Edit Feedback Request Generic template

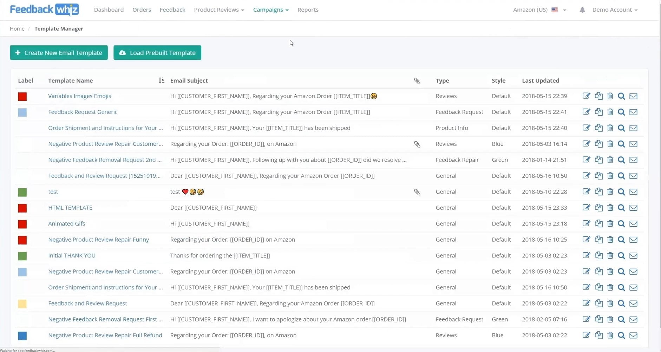(586, 112)
